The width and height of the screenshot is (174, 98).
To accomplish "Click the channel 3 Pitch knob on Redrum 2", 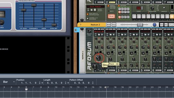I will 122,59.
